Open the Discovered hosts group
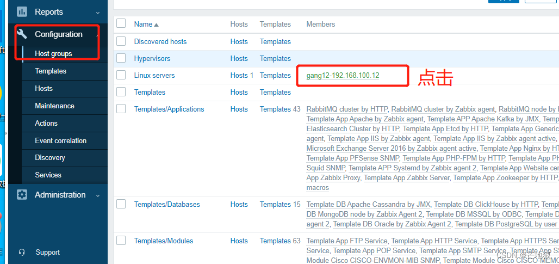The width and height of the screenshot is (559, 264). tap(160, 41)
